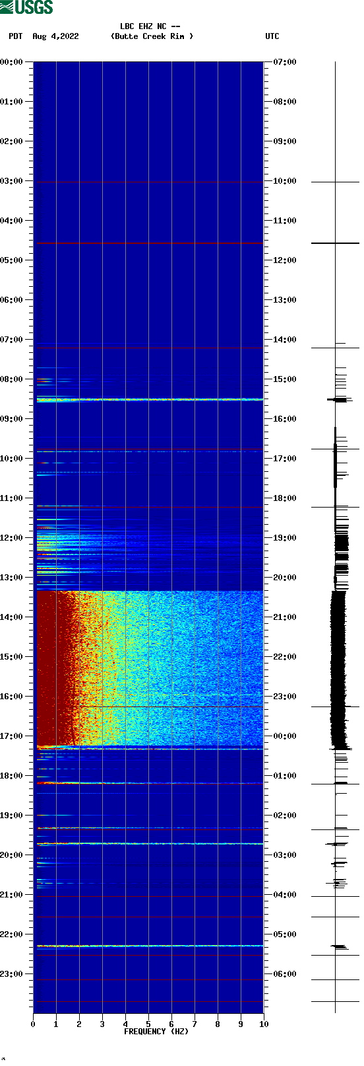Click the red line near 04:35 PDT
The height and width of the screenshot is (1066, 364).
pyautogui.click(x=150, y=243)
